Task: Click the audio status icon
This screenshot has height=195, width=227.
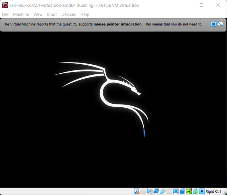Action: click(150, 191)
